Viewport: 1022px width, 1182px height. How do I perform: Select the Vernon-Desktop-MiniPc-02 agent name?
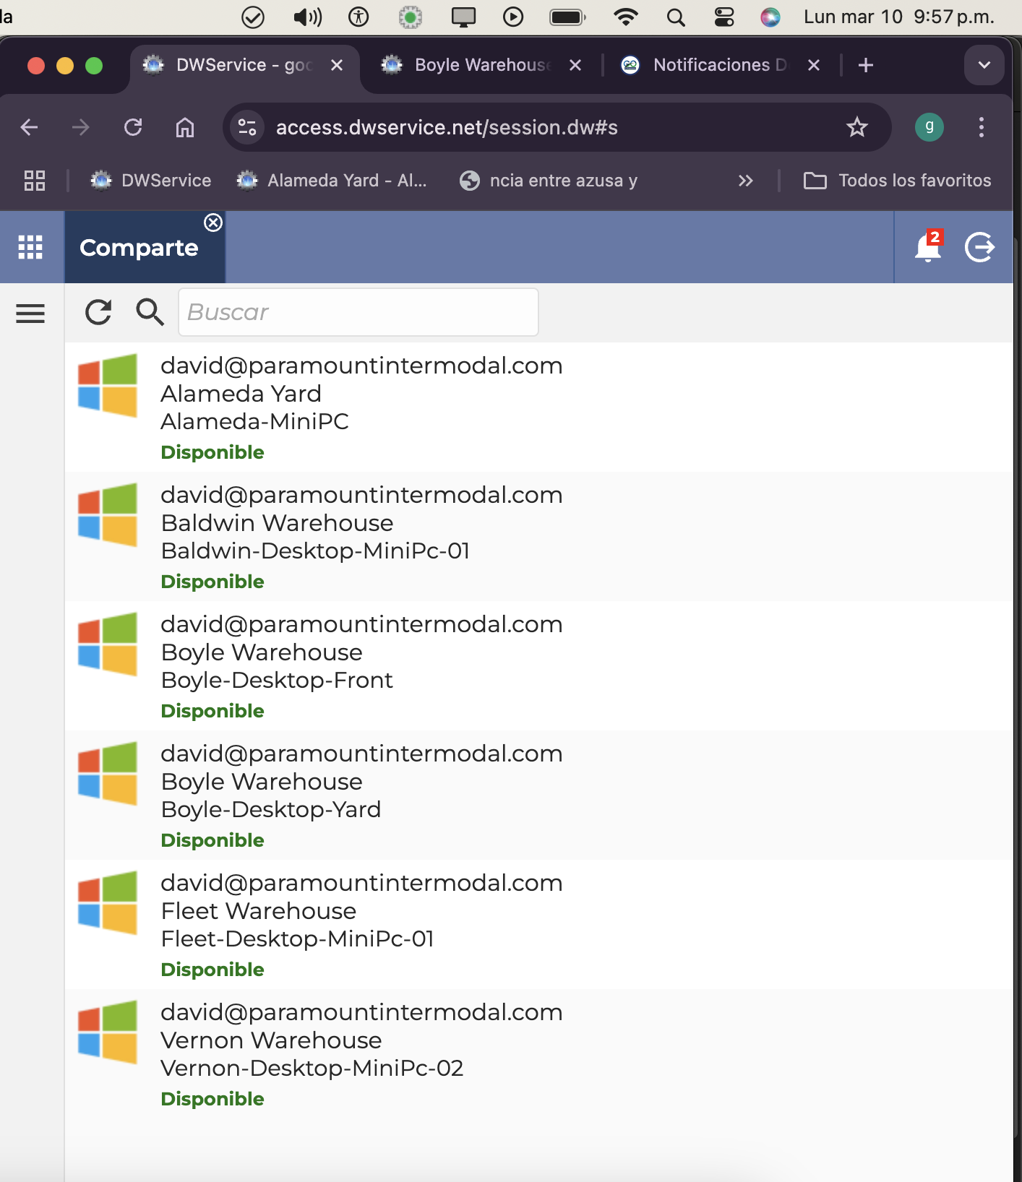pos(312,1068)
